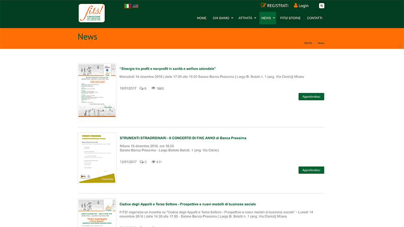Click the News breadcrumb current page
The image size is (404, 227).
tap(321, 43)
